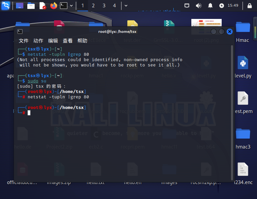Open the file manager panel launcher
This screenshot has height=199, width=257.
[x=31, y=6]
